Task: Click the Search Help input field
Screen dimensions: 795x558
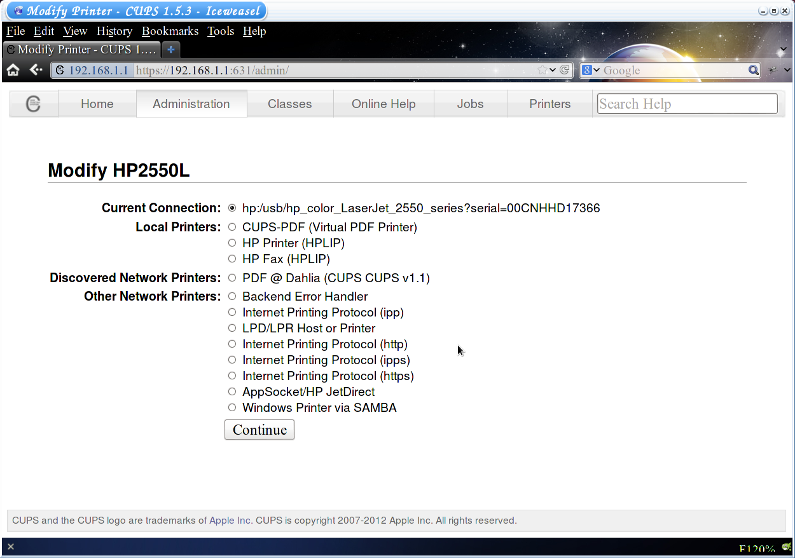Action: (687, 104)
